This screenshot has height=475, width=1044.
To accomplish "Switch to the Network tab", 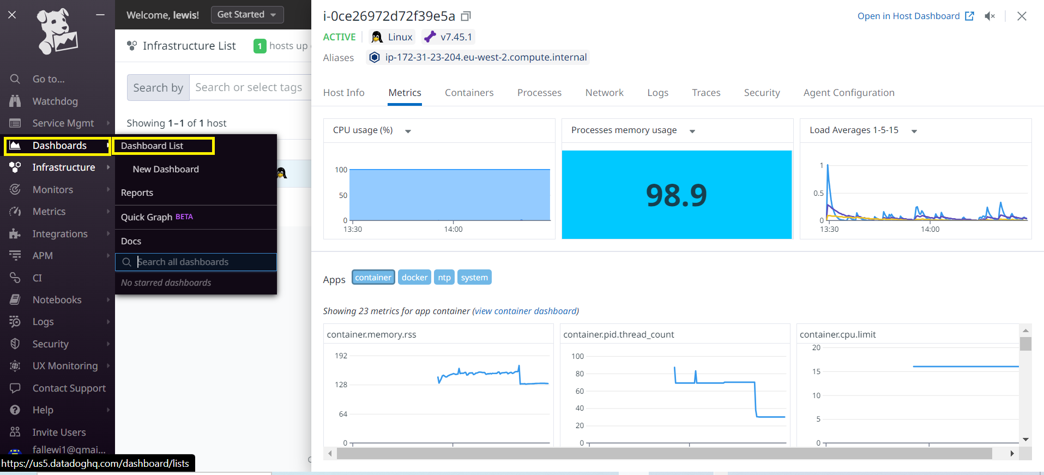I will [x=604, y=93].
